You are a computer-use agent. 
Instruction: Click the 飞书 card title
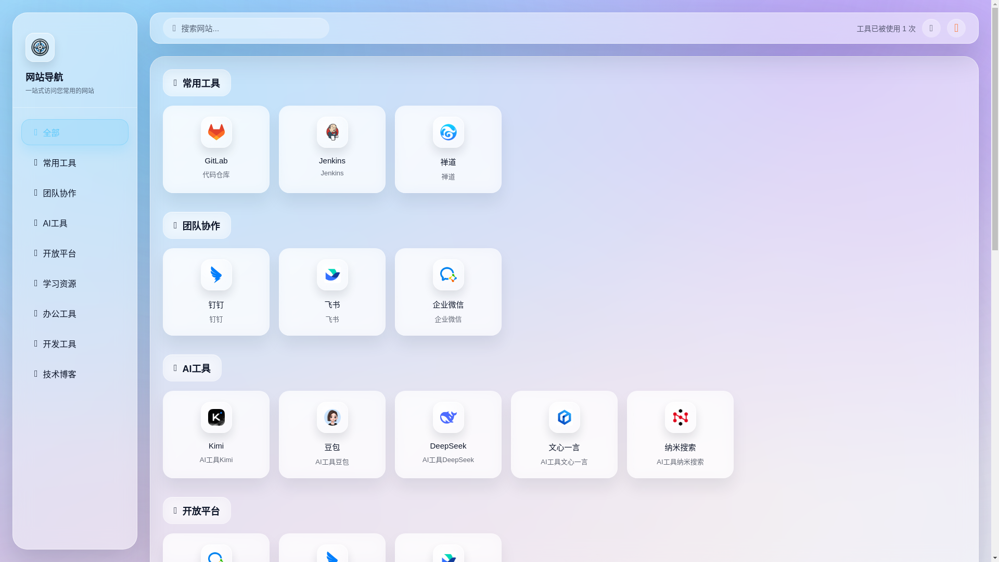(332, 305)
